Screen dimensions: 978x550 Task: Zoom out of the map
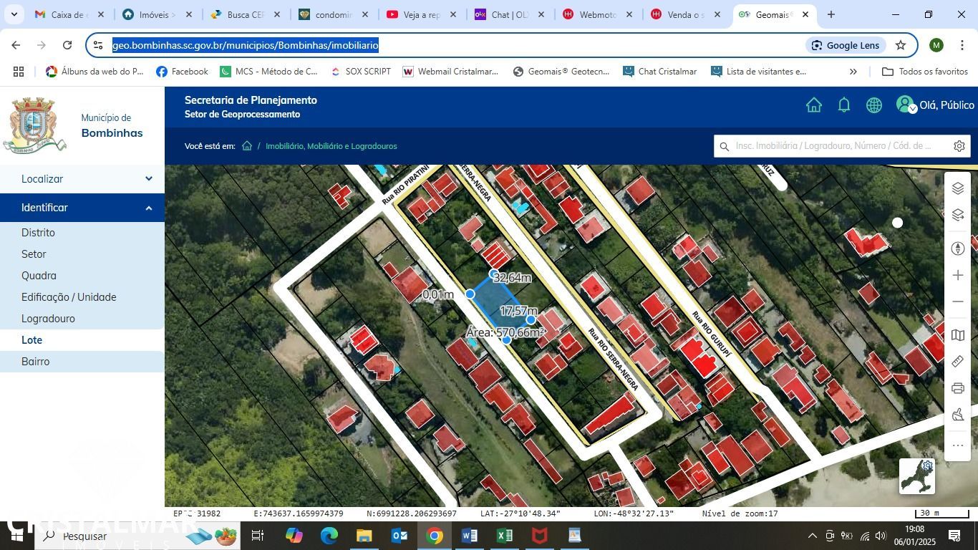(958, 302)
